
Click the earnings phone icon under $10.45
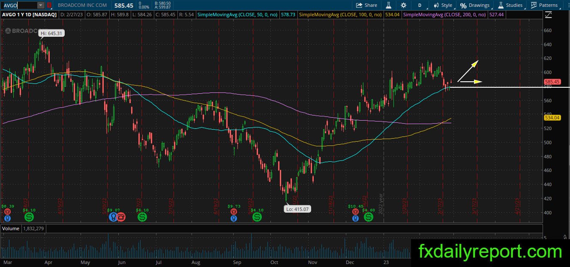tap(355, 211)
